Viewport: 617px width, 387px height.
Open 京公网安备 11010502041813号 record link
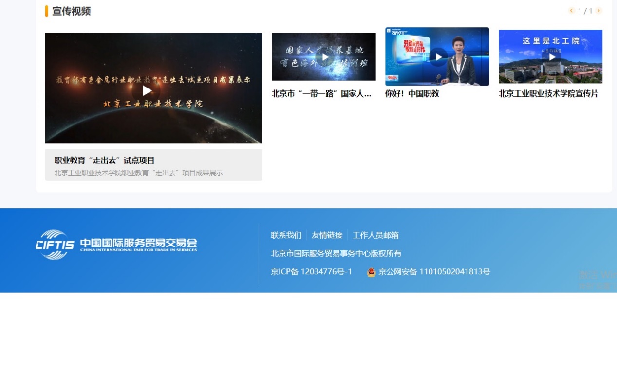(434, 272)
